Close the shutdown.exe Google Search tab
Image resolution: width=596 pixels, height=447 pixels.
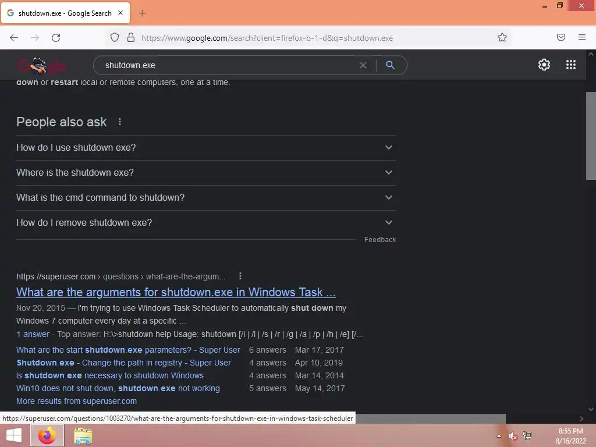click(x=120, y=13)
